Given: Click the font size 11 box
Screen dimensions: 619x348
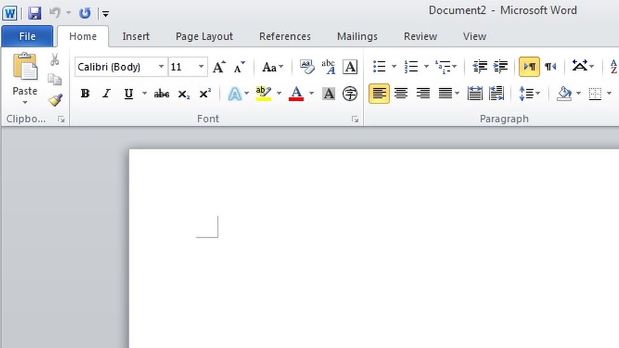Looking at the screenshot, I should tap(183, 67).
